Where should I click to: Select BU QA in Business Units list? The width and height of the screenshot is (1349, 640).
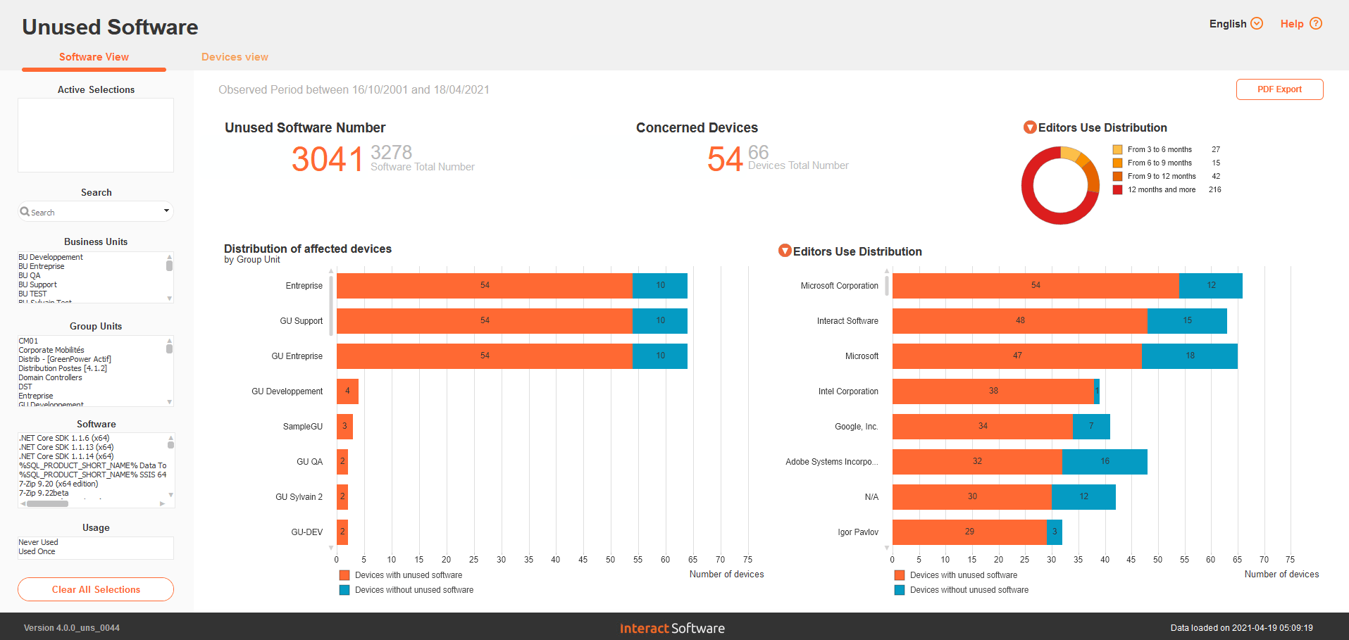pyautogui.click(x=30, y=275)
